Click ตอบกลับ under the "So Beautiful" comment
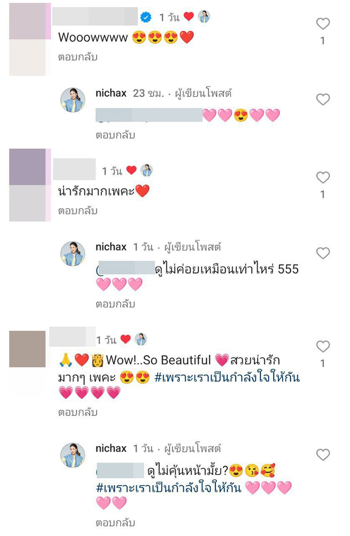This screenshot has width=350, height=536. pos(77,412)
